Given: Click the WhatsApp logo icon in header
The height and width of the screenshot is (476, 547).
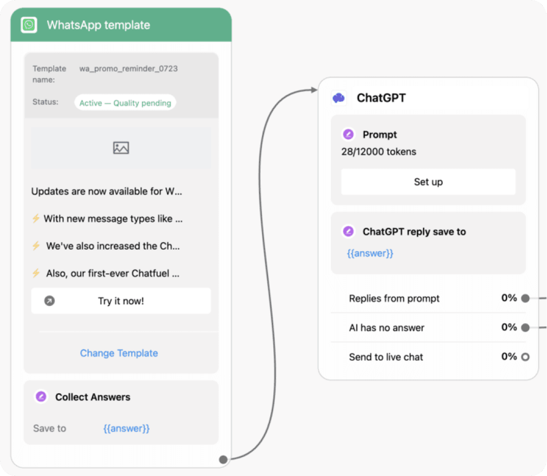Looking at the screenshot, I should pyautogui.click(x=29, y=25).
